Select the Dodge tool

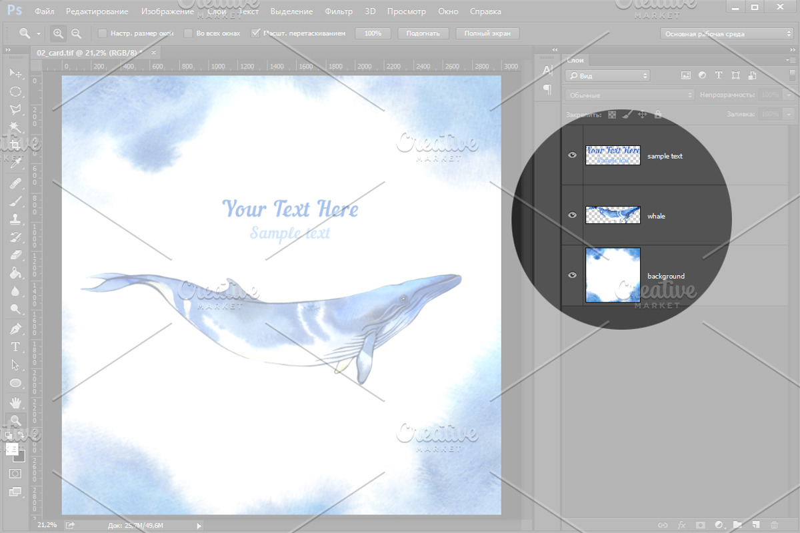[15, 309]
